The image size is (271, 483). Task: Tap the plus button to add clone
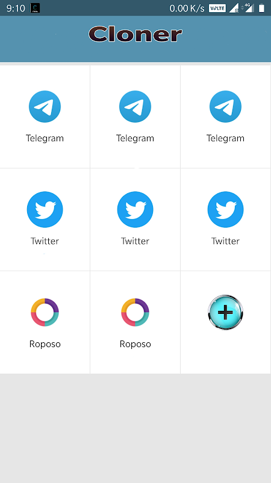coord(225,312)
